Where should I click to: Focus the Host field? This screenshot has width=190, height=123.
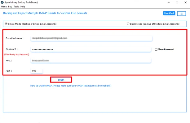tap(91, 60)
